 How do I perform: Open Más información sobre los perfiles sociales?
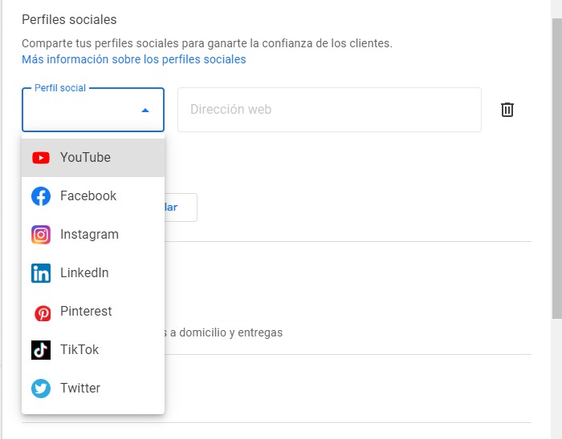[134, 59]
